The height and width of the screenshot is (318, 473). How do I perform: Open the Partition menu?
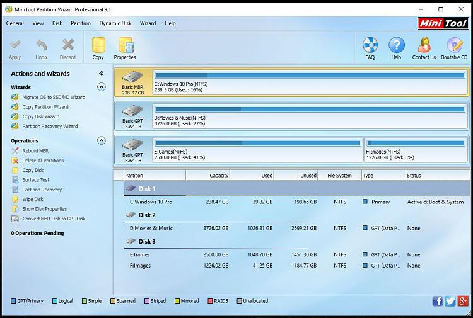pyautogui.click(x=81, y=23)
